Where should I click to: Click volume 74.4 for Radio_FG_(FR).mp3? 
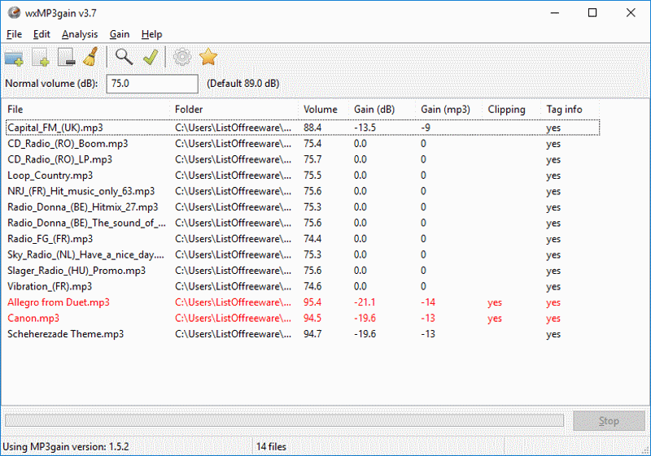312,239
